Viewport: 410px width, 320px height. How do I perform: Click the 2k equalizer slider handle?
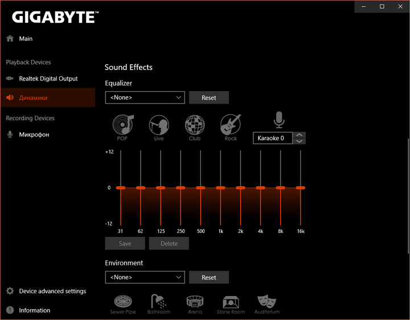pos(240,188)
